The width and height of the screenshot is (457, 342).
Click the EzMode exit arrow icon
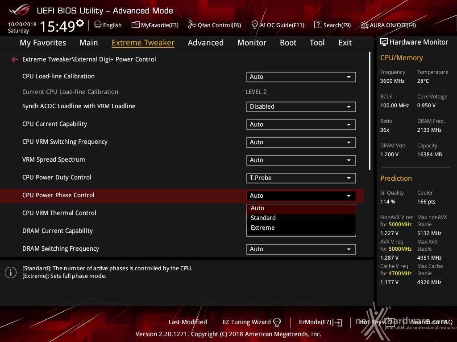tap(338, 322)
